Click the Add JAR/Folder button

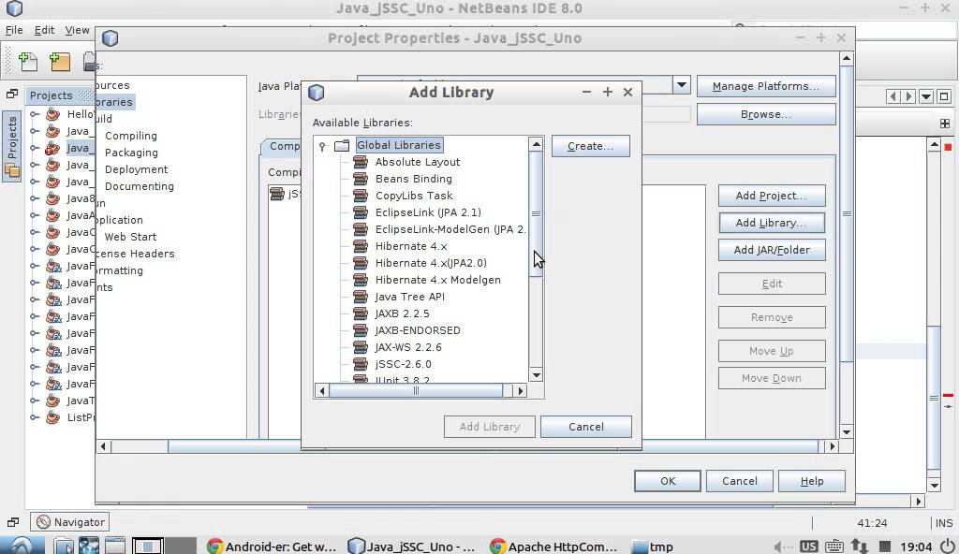click(x=772, y=250)
